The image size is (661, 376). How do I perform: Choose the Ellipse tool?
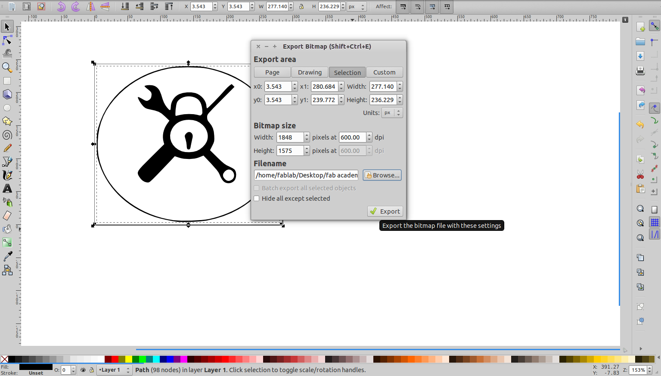point(7,108)
